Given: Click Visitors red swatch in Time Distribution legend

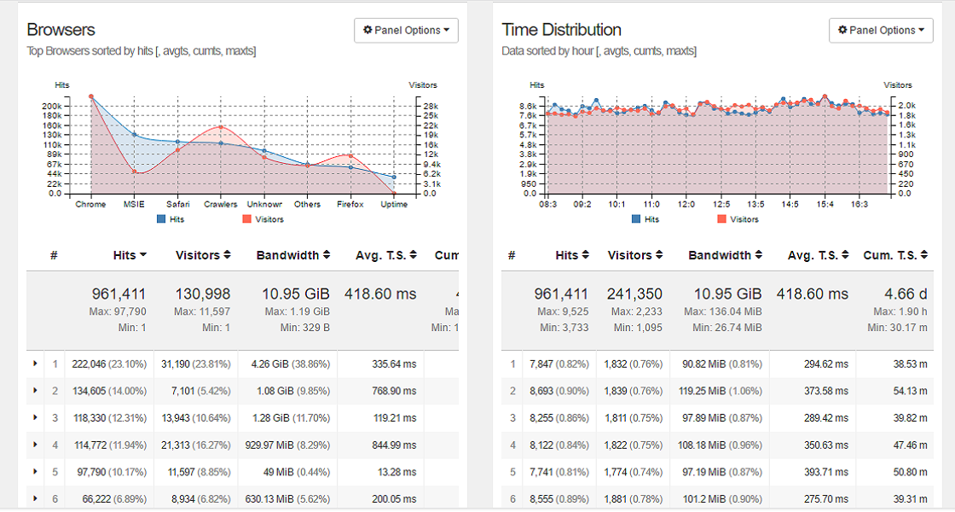Looking at the screenshot, I should coord(721,219).
